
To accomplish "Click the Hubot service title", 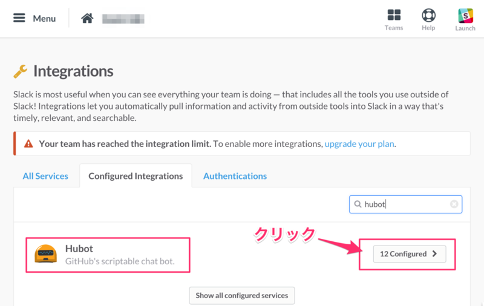I will coord(79,249).
